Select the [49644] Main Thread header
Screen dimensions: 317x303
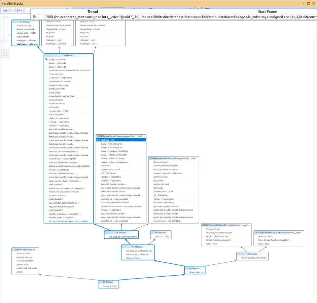tap(25, 250)
